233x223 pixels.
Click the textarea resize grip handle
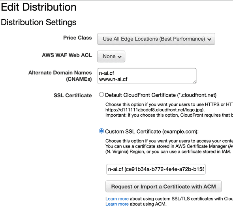tap(194, 82)
